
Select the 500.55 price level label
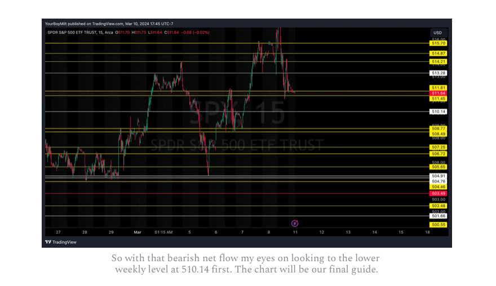[438, 225]
